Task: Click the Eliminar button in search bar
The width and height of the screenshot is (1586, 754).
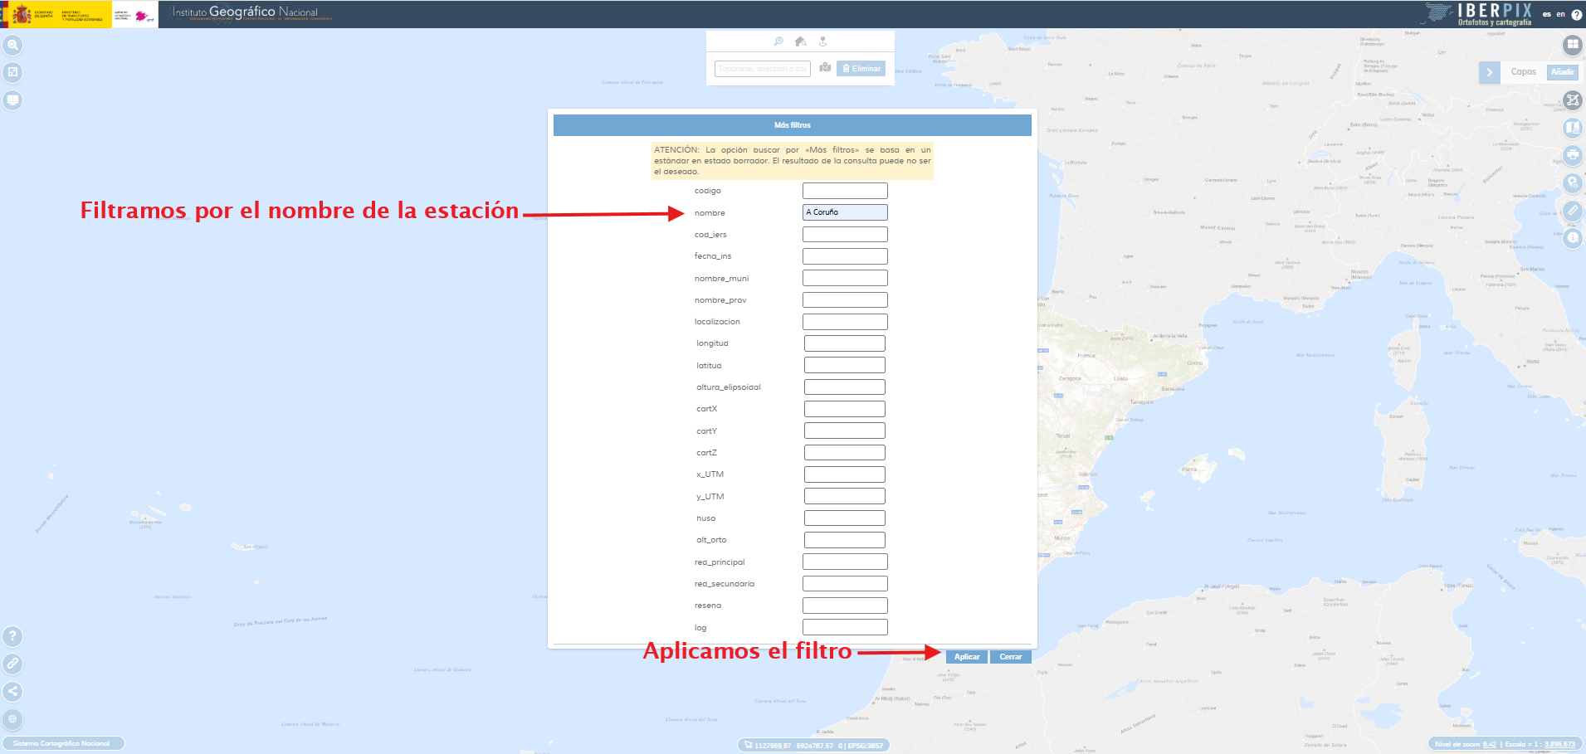Action: click(861, 69)
